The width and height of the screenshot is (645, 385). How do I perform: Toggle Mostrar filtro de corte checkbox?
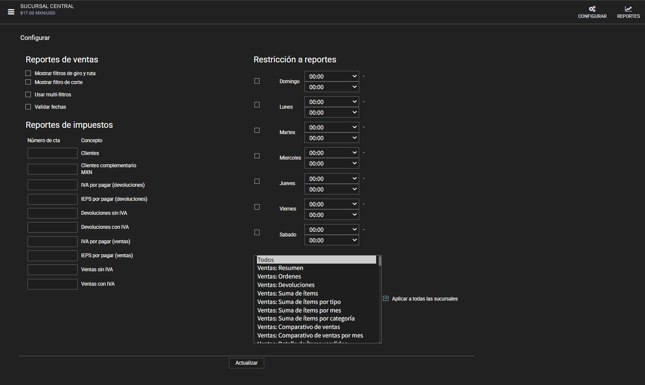[x=28, y=82]
